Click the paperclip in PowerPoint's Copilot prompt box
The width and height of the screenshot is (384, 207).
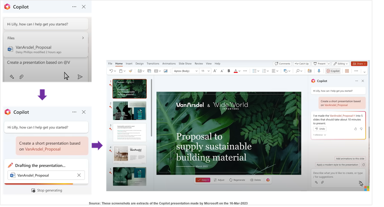tap(323, 182)
